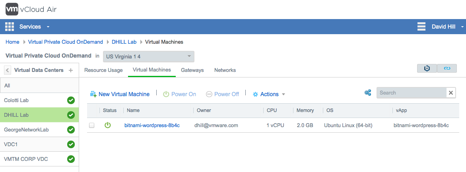Select VDC1 data center
The height and width of the screenshot is (172, 466).
[39, 144]
